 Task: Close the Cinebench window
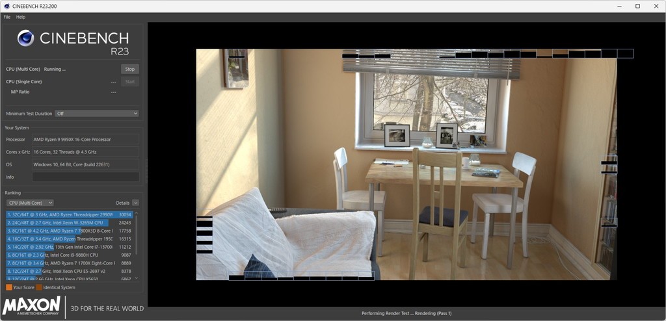656,6
